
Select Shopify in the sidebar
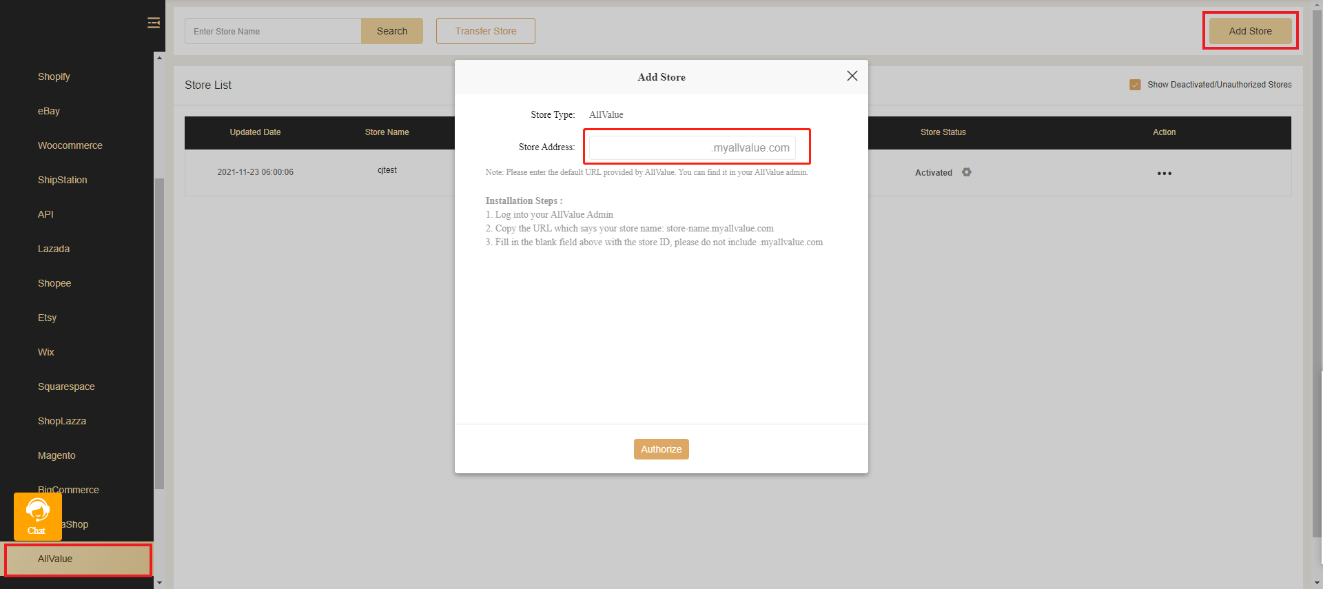pos(54,76)
